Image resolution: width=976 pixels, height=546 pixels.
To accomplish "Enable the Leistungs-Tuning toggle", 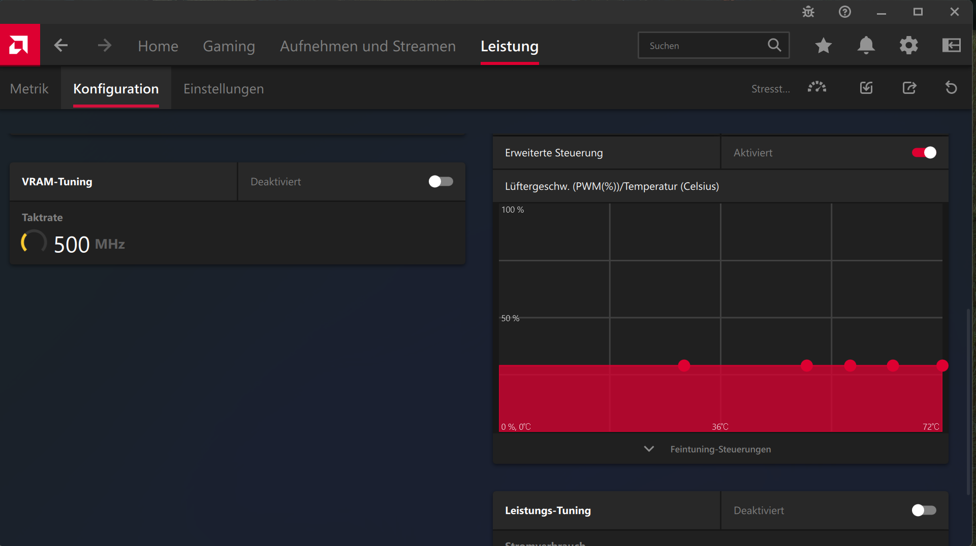I will (x=924, y=510).
